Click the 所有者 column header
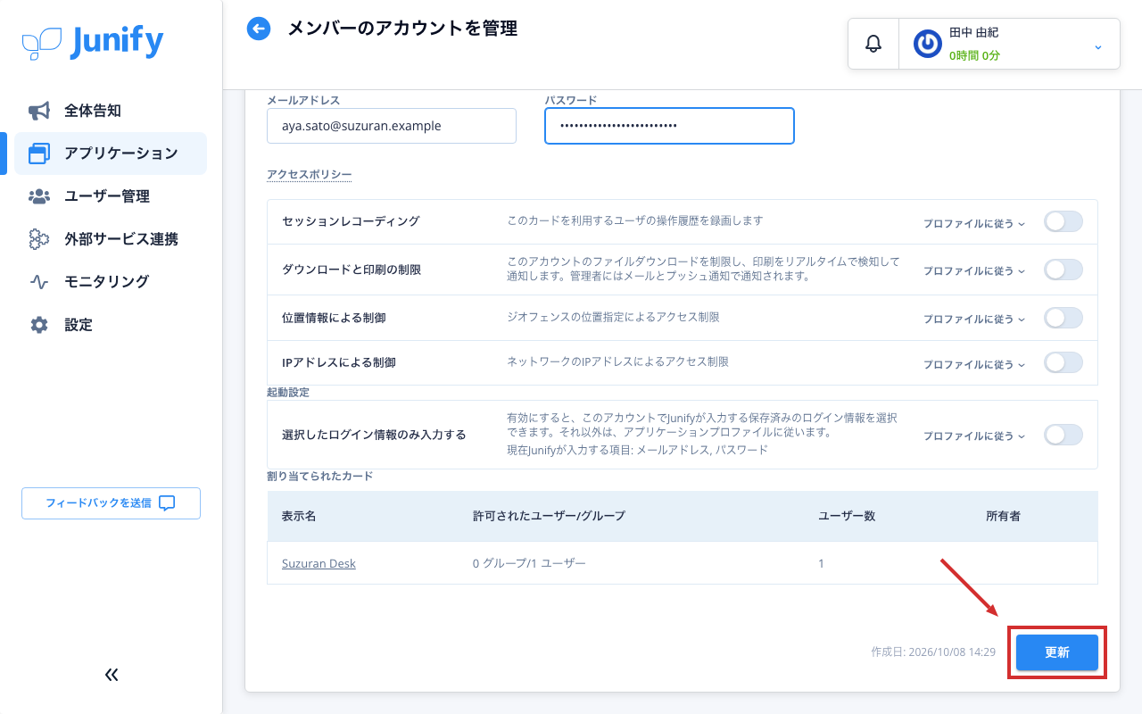1142x714 pixels. (x=1003, y=516)
